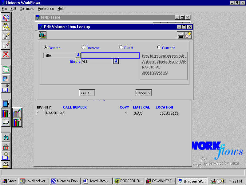The image size is (246, 185).
Task: Open the Command menu
Action: 27,9
